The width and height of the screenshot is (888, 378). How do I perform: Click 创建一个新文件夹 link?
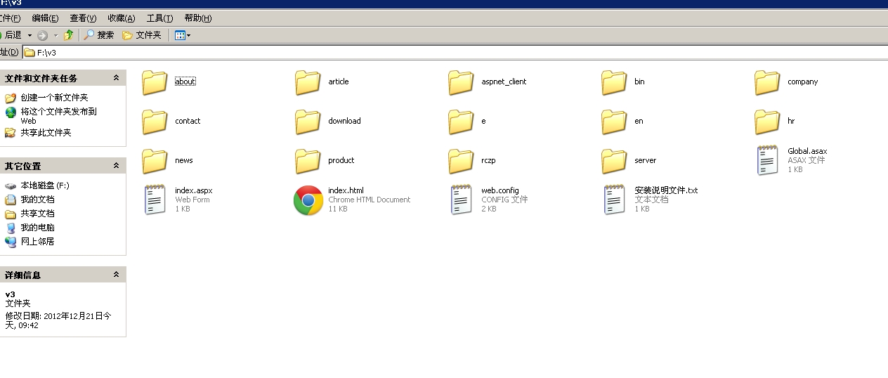coord(54,98)
